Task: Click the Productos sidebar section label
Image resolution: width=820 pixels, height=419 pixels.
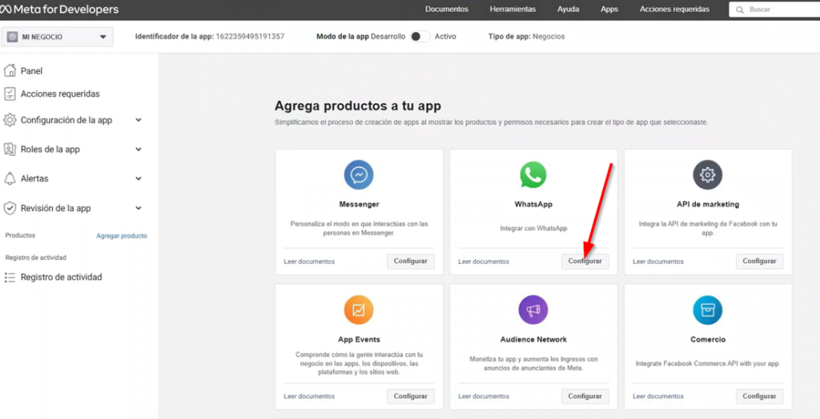Action: [x=20, y=236]
